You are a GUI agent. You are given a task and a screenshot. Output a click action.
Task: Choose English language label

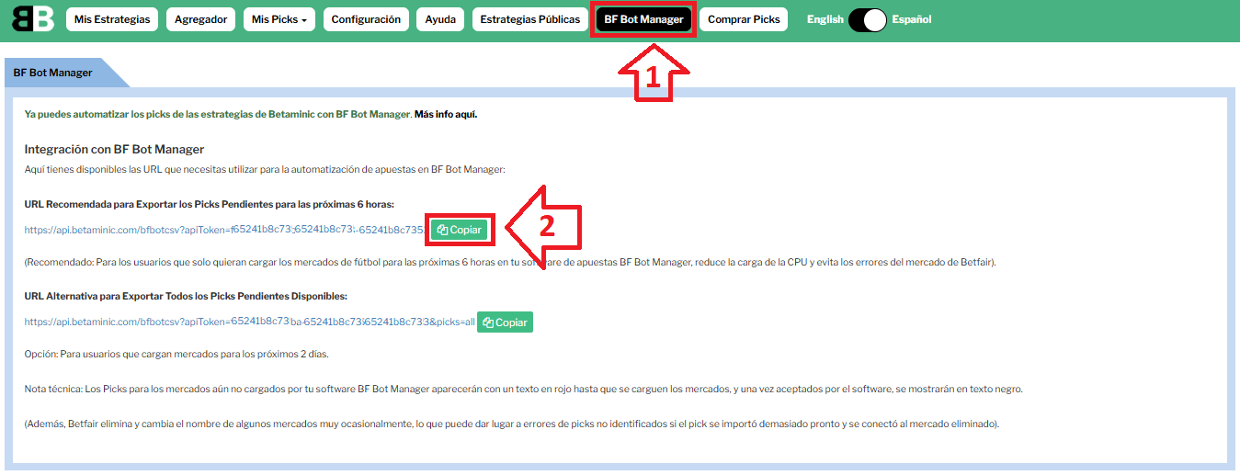(x=825, y=19)
